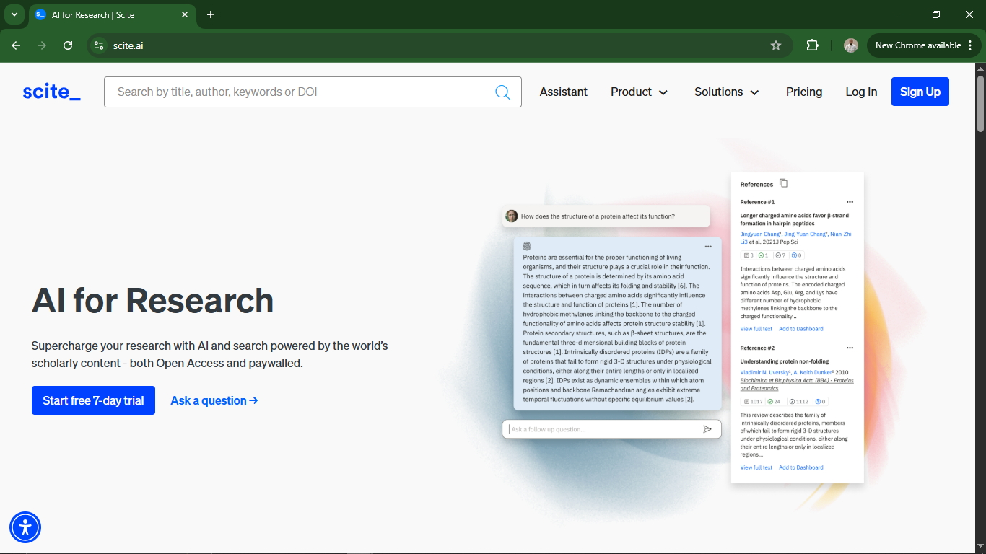Open the Pricing page
Image resolution: width=986 pixels, height=554 pixels.
point(804,92)
